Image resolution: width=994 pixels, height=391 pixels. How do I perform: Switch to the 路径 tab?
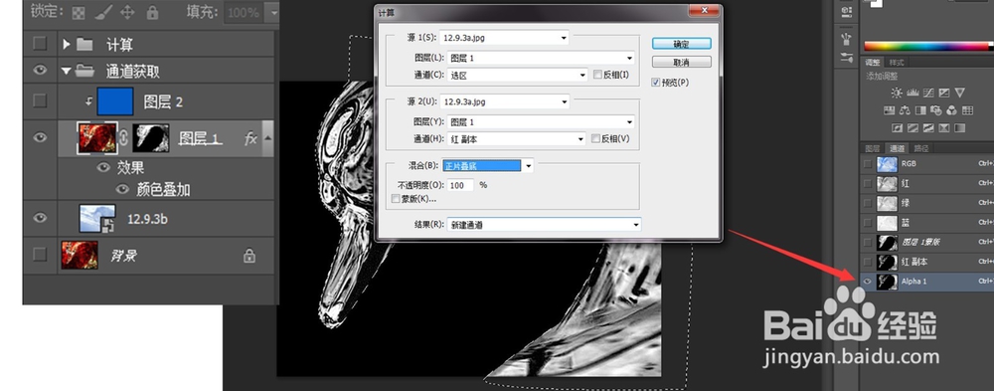pyautogui.click(x=921, y=148)
